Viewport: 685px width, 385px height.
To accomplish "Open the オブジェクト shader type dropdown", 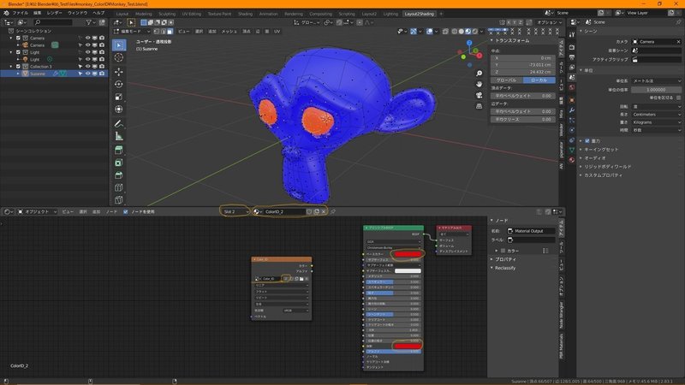I will coord(38,211).
